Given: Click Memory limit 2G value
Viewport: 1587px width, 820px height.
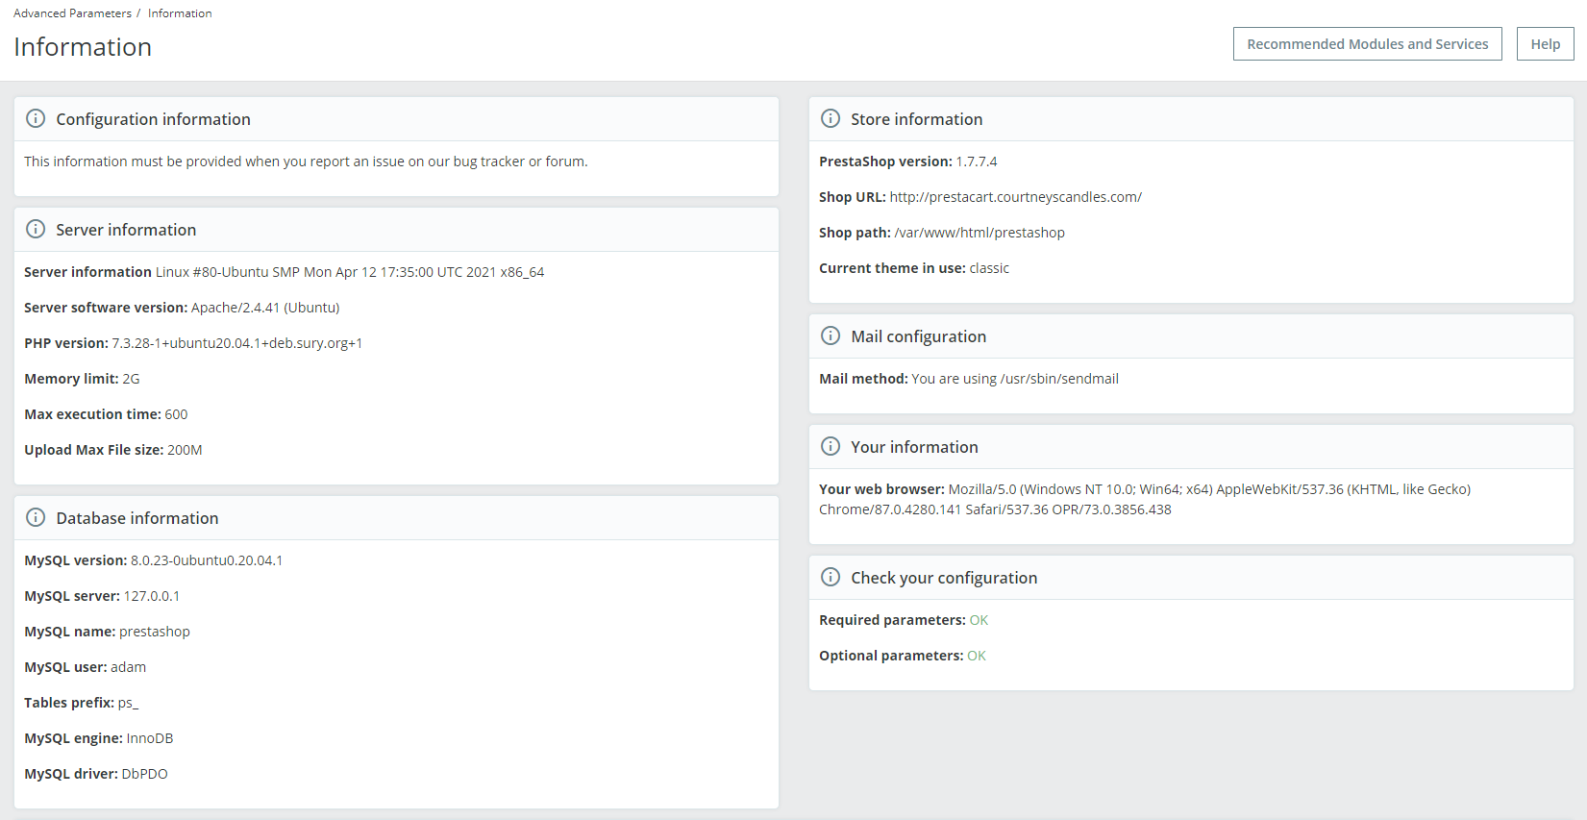Looking at the screenshot, I should pos(131,379).
